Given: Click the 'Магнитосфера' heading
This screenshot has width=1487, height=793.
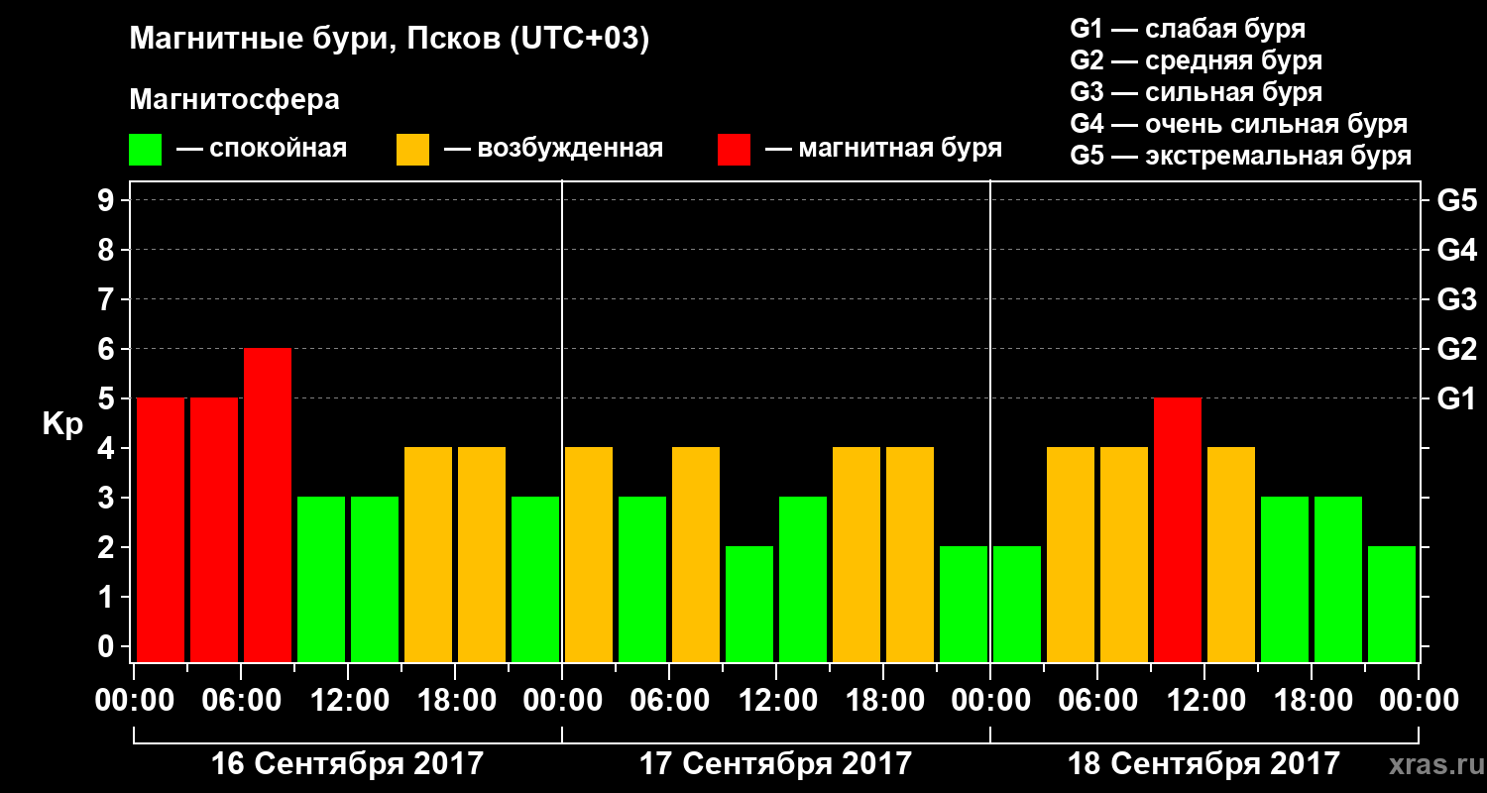Looking at the screenshot, I should click(x=235, y=100).
